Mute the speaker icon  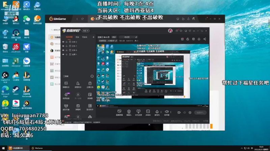coord(166,112)
